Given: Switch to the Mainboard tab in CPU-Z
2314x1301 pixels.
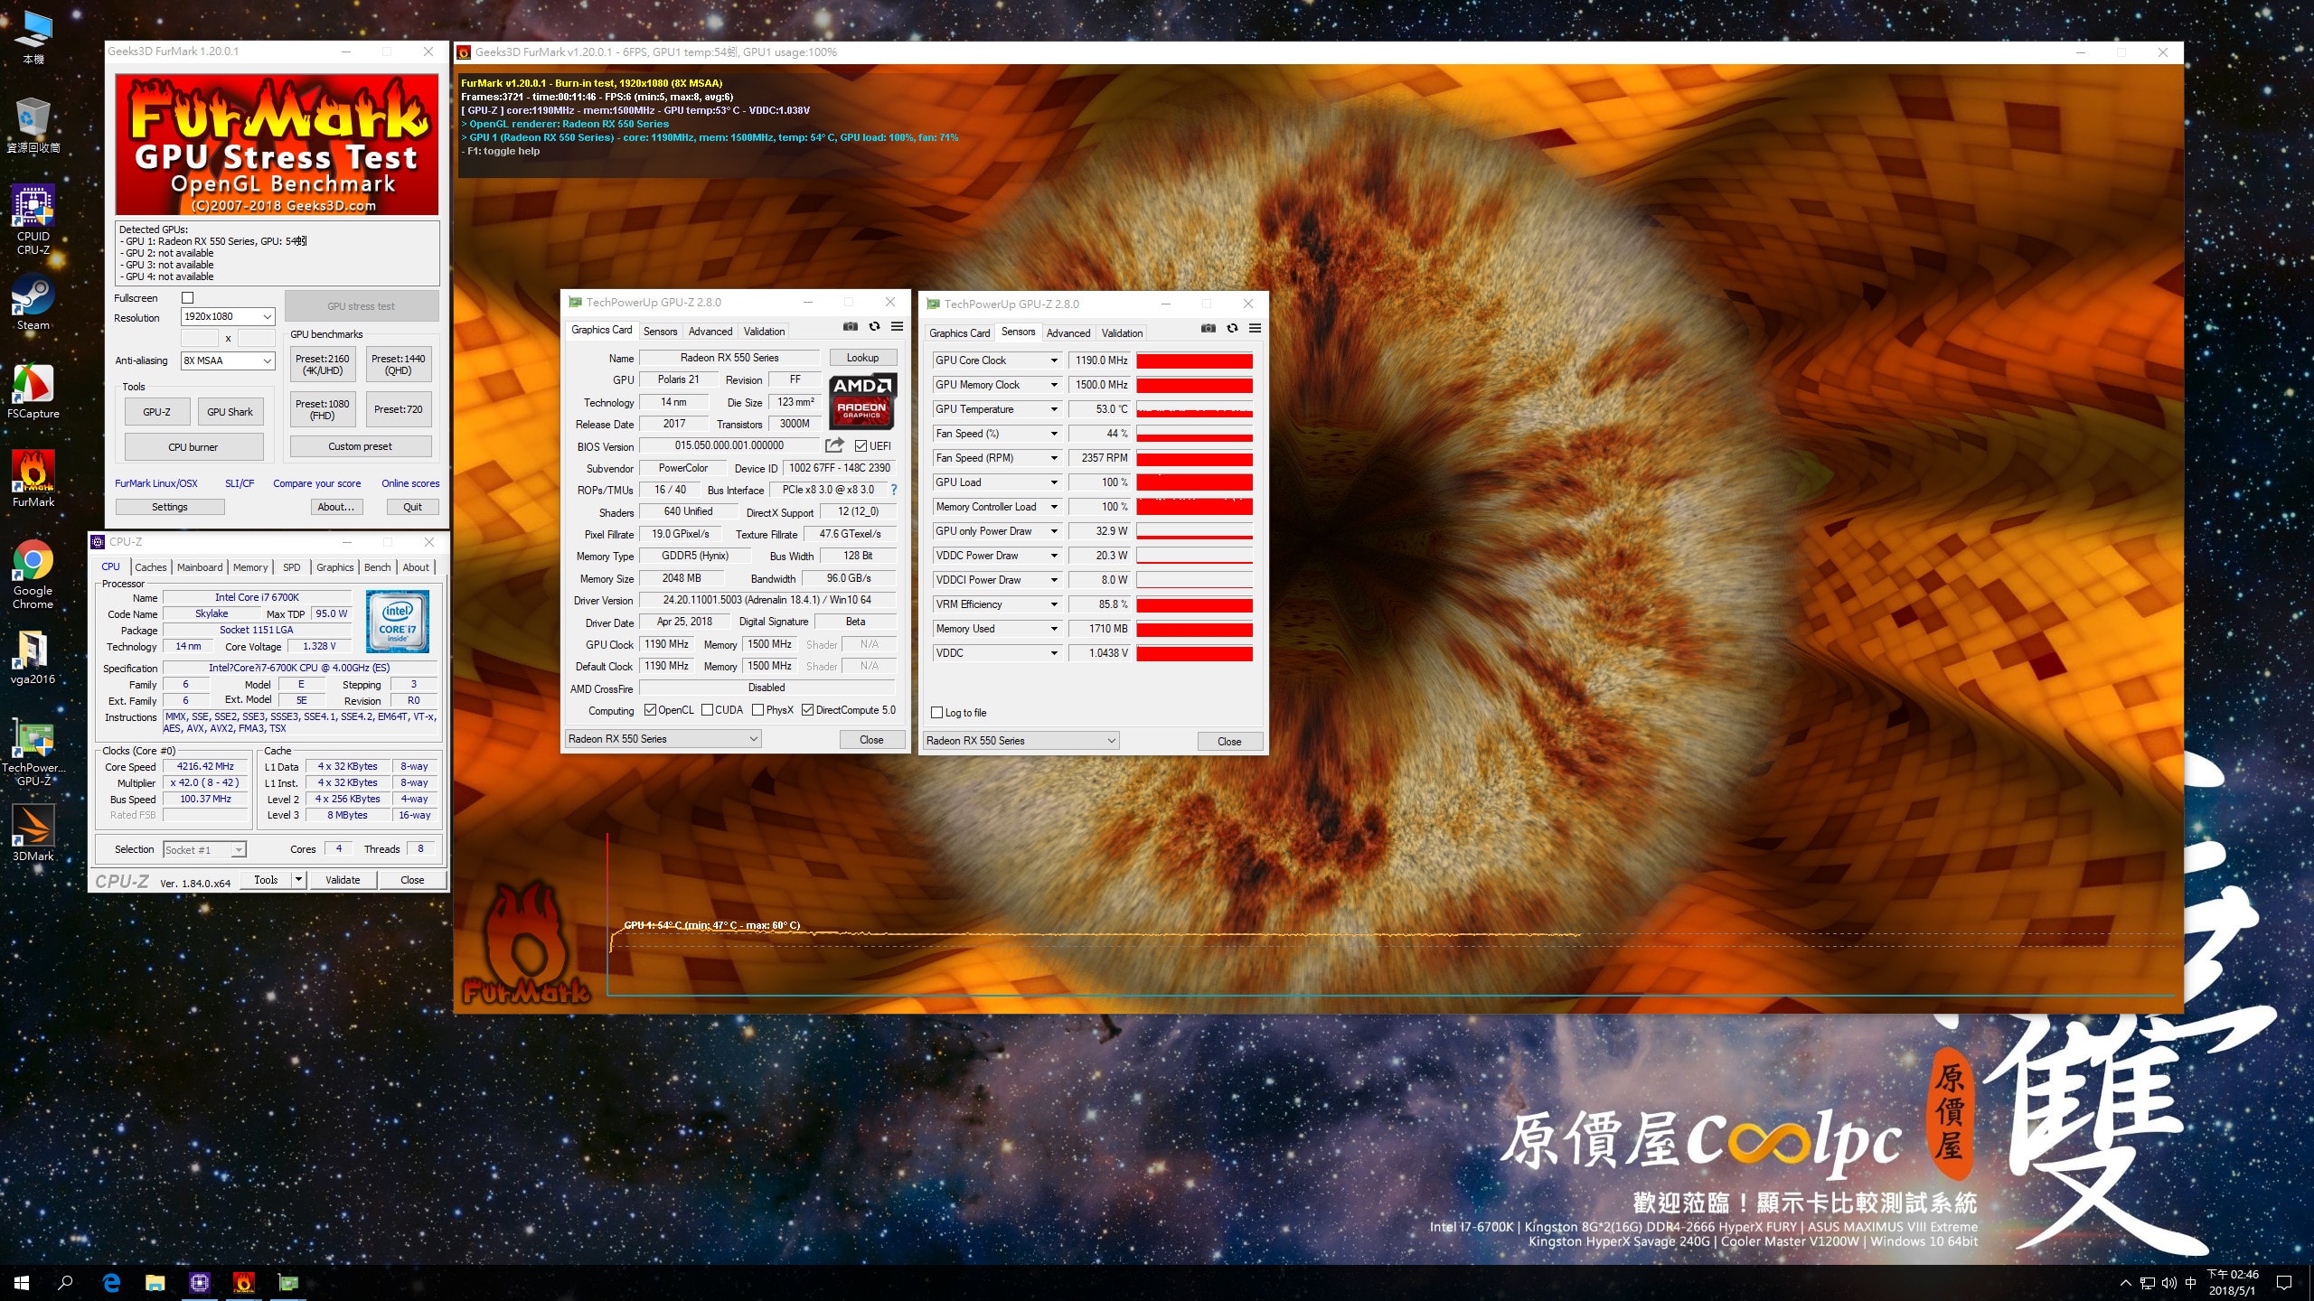Looking at the screenshot, I should [x=200, y=567].
